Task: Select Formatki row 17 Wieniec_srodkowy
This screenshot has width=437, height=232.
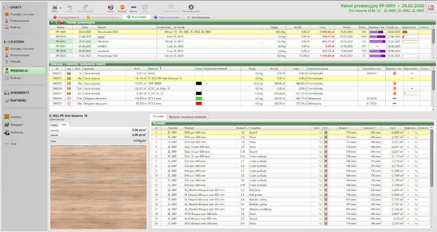Action: pos(291,209)
